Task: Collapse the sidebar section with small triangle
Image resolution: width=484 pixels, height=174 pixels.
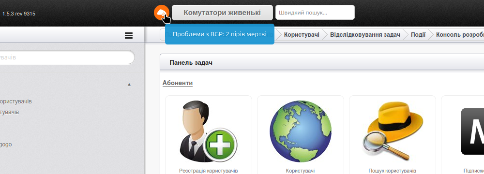Action: click(x=129, y=84)
